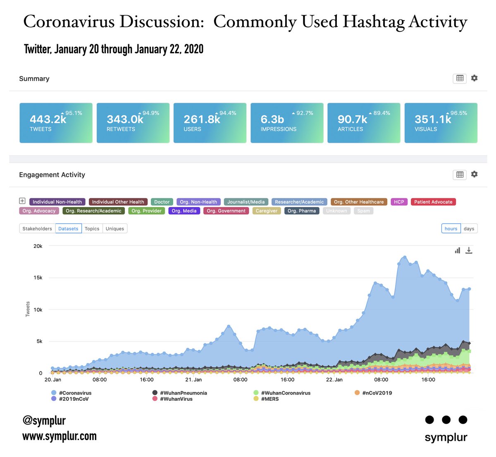Toggle #WuhanVirus legend series

point(172,399)
